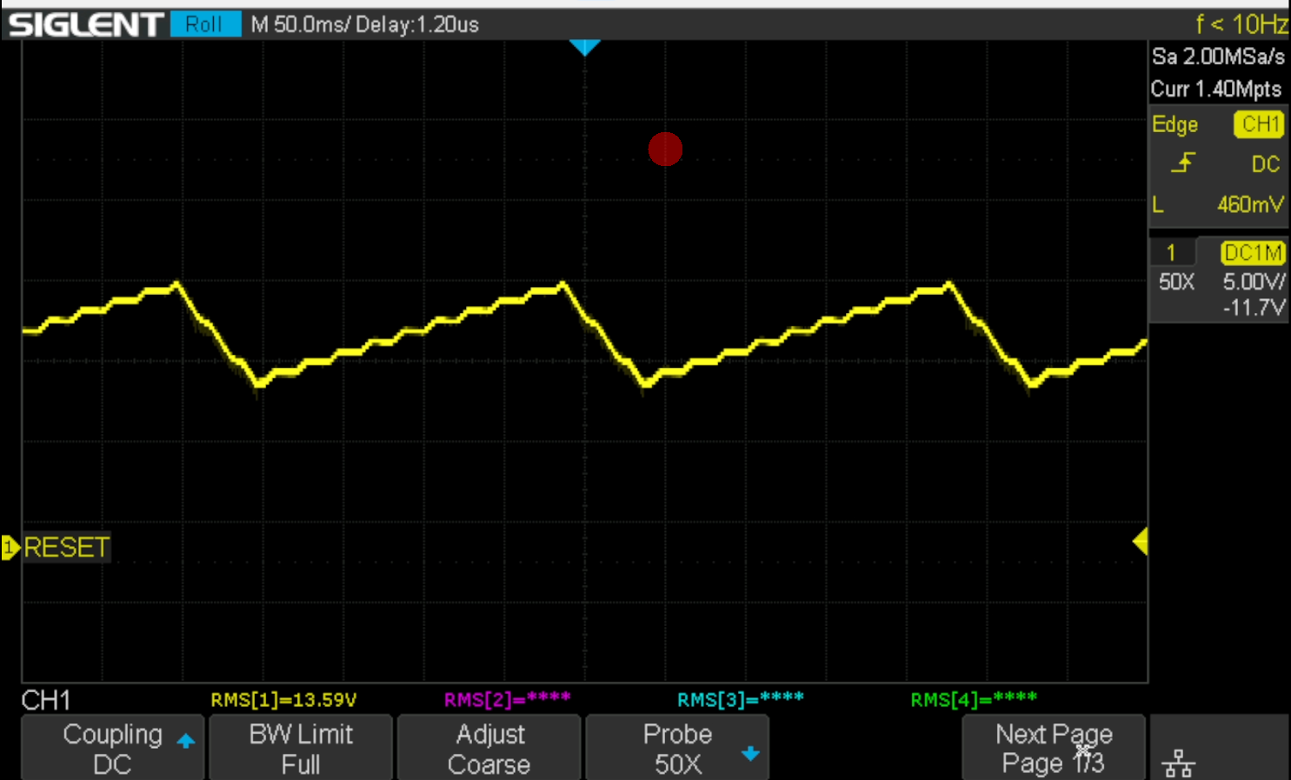Toggle the Roll acquisition mode indicator

(x=204, y=24)
